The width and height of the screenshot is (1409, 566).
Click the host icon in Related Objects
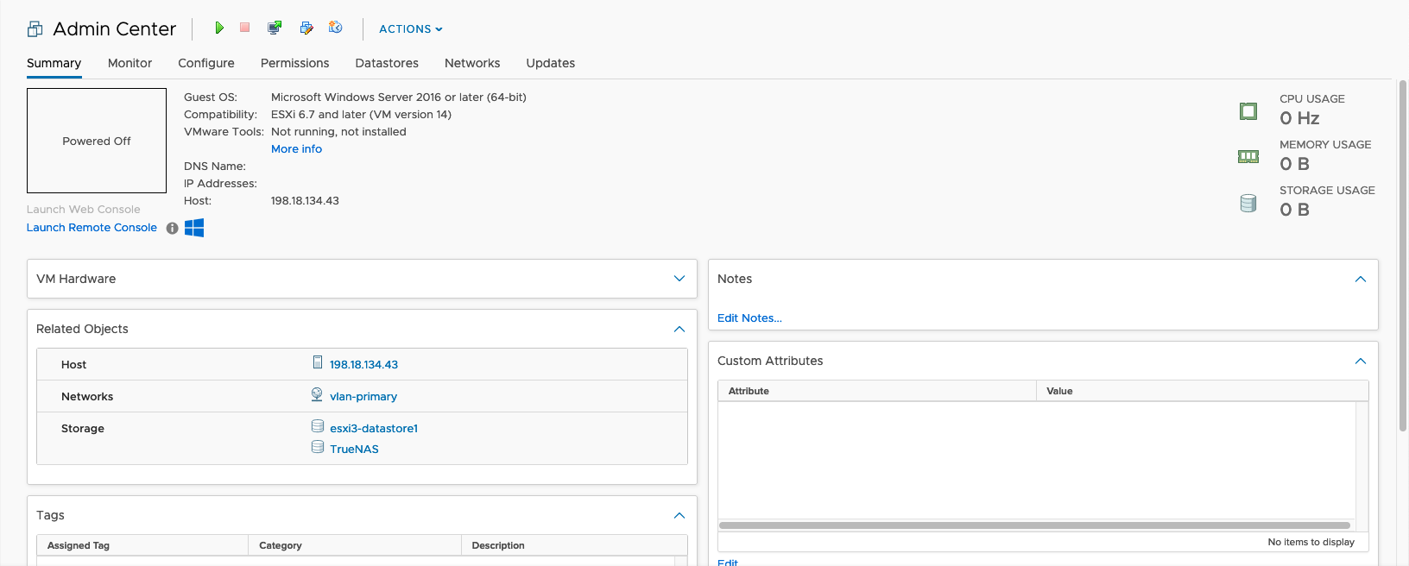tap(318, 363)
